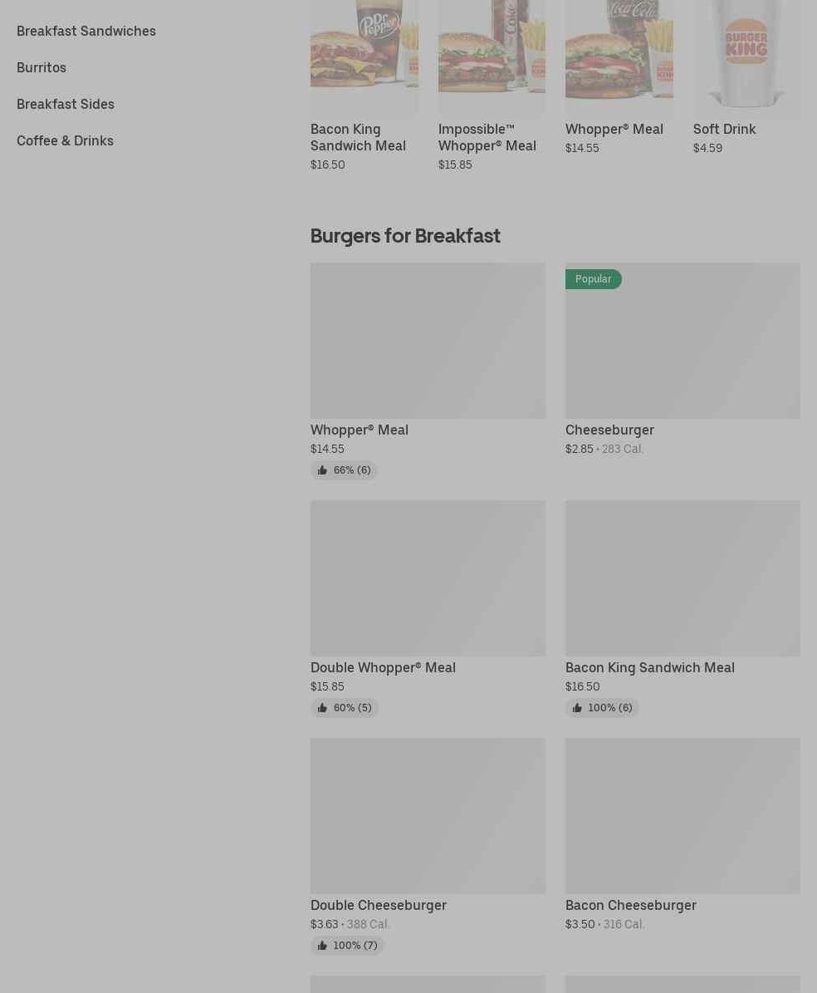Click the Bacon Cheeseburger item name
The width and height of the screenshot is (817, 993).
point(630,905)
